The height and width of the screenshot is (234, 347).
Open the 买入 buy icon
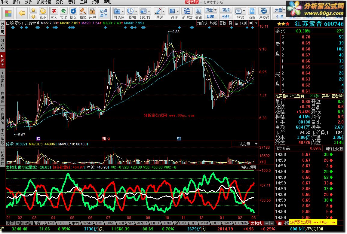tap(54, 13)
